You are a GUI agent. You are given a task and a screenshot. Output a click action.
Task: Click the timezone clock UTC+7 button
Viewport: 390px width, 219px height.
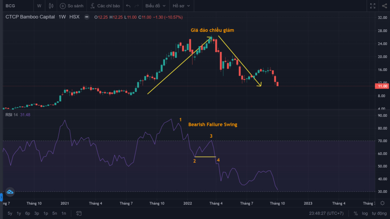326,213
